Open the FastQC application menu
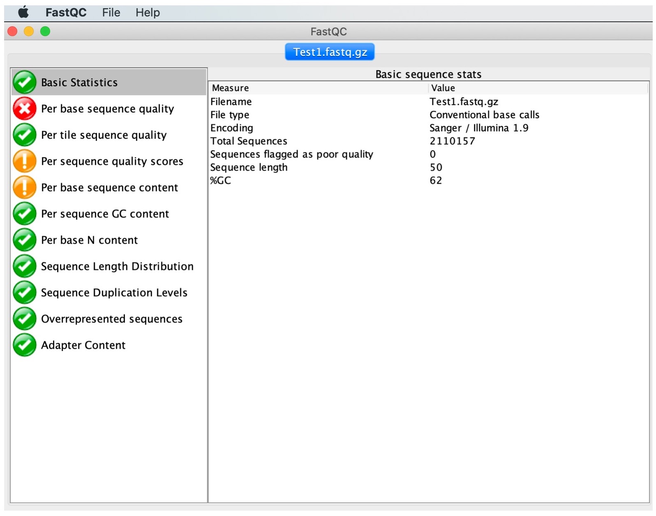The height and width of the screenshot is (516, 656). click(x=66, y=12)
